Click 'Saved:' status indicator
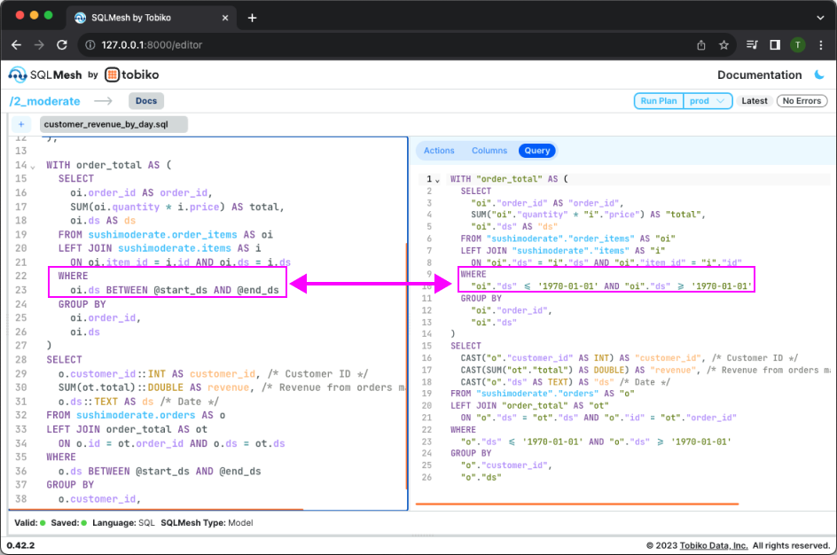Image resolution: width=837 pixels, height=555 pixels. 69,522
